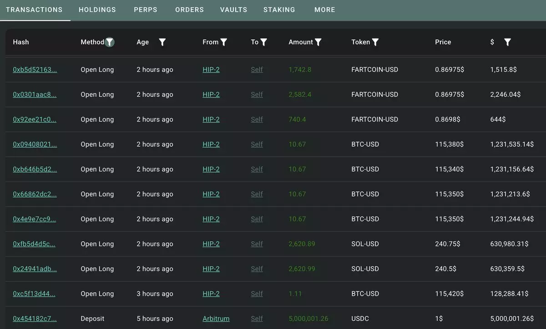The width and height of the screenshot is (546, 329).
Task: Open the Staking tab
Action: [x=279, y=10]
